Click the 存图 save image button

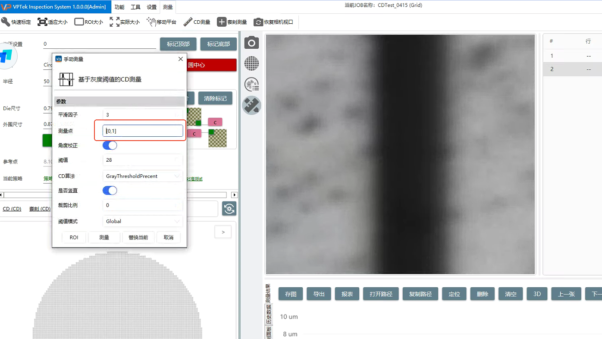coord(291,294)
